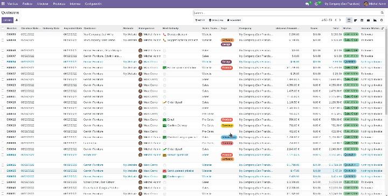Check the row with Discuss discount activity
Screen dimensions: 388x196
click(3, 34)
